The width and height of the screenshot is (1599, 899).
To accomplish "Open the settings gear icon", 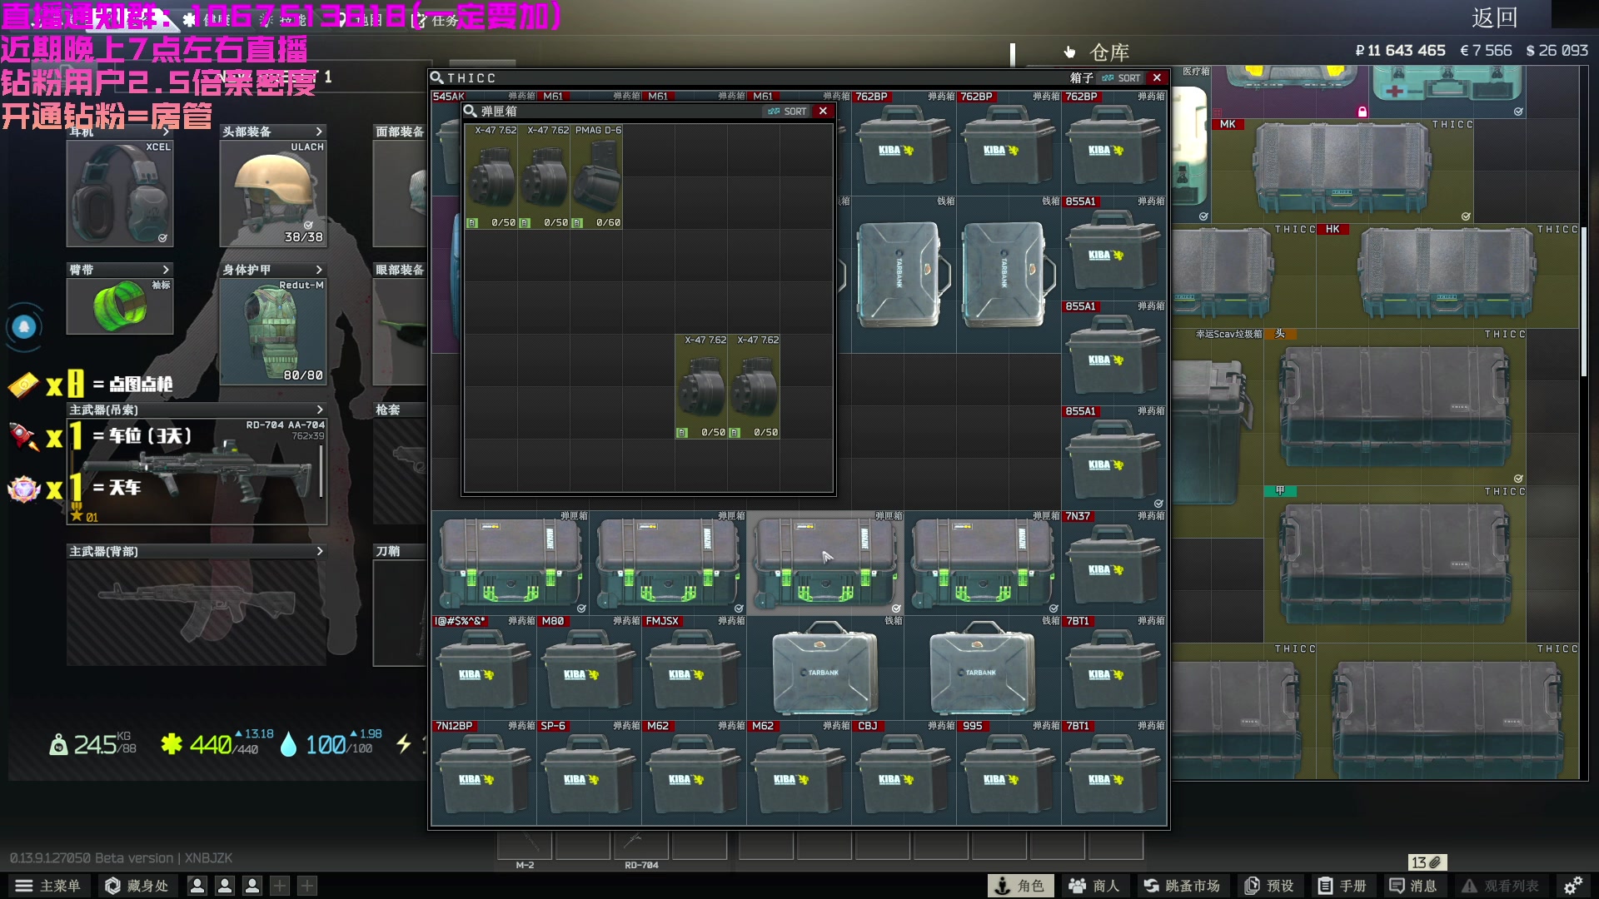I will [x=1573, y=886].
